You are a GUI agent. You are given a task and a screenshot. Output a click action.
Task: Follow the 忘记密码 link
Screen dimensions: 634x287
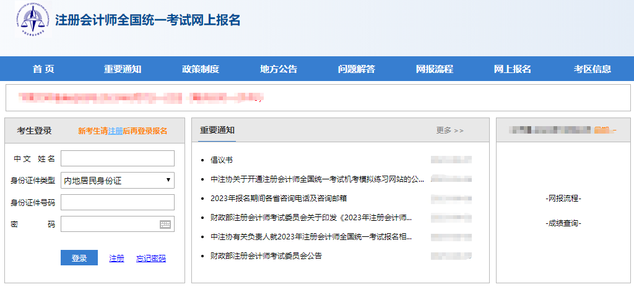coord(151,259)
